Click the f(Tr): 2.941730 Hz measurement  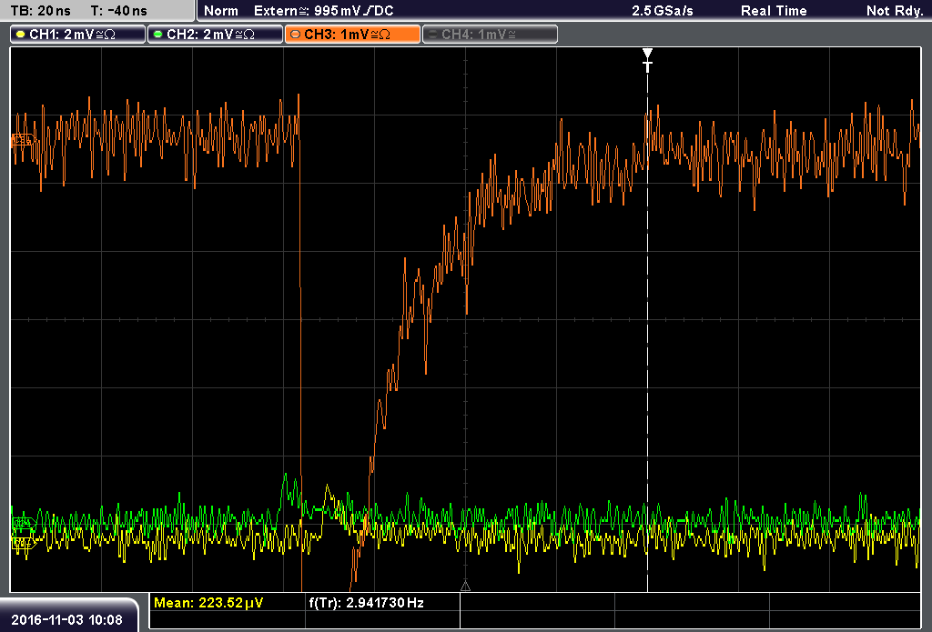tap(366, 602)
